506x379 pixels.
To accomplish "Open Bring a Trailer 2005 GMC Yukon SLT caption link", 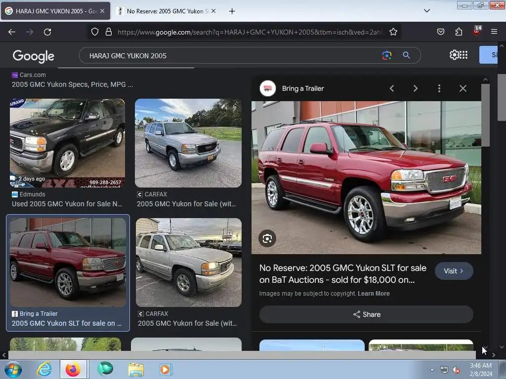I will (67, 323).
